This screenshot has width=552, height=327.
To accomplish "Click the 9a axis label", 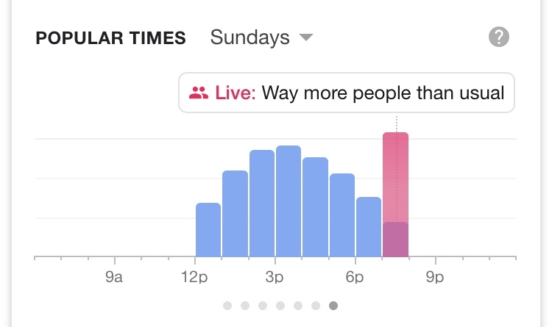I will [113, 277].
